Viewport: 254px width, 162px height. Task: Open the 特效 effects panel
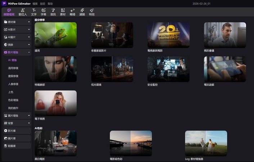(92, 12)
